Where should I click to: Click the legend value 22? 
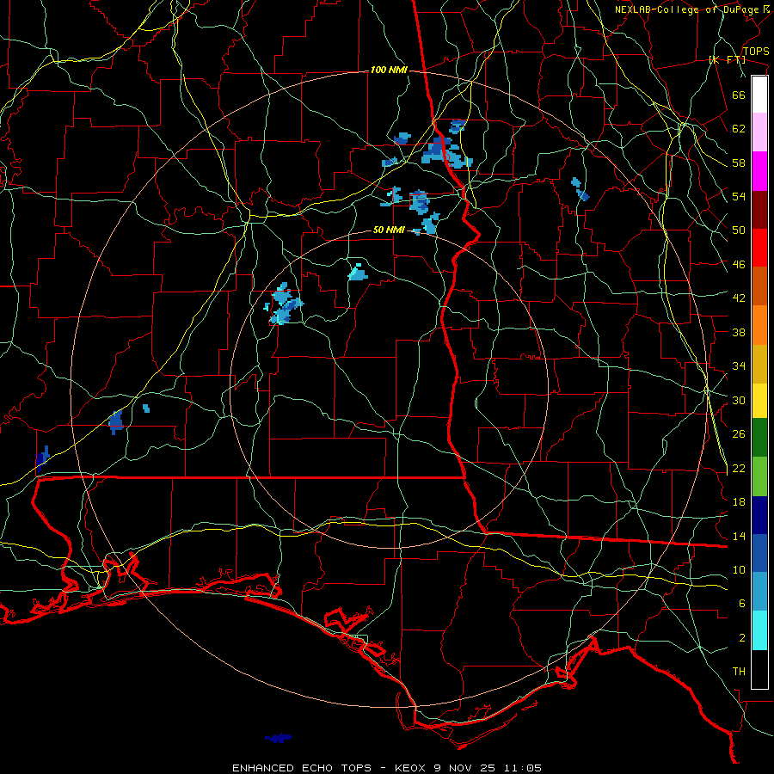(x=739, y=469)
